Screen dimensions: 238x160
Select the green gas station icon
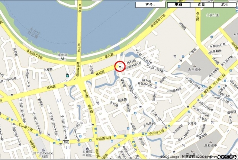point(67,75)
